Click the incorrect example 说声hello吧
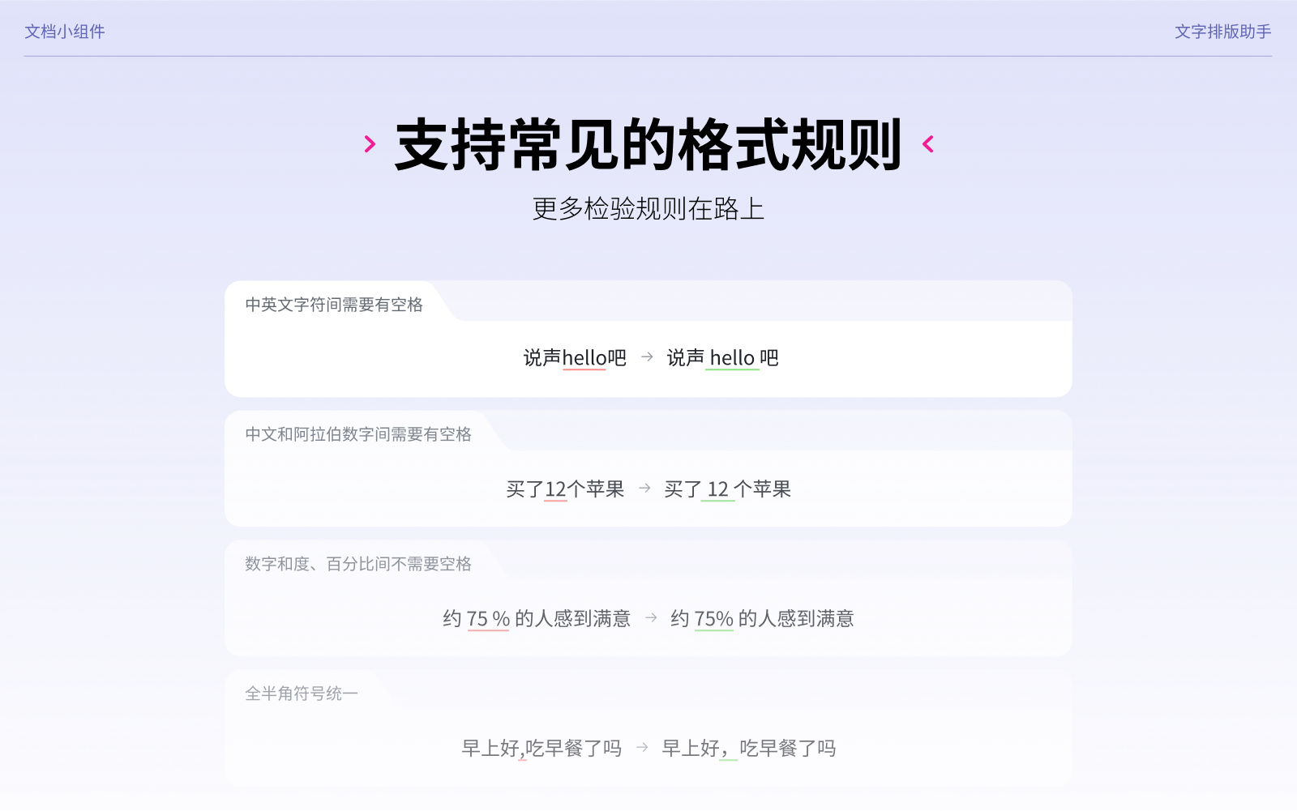The height and width of the screenshot is (811, 1297). coord(575,358)
